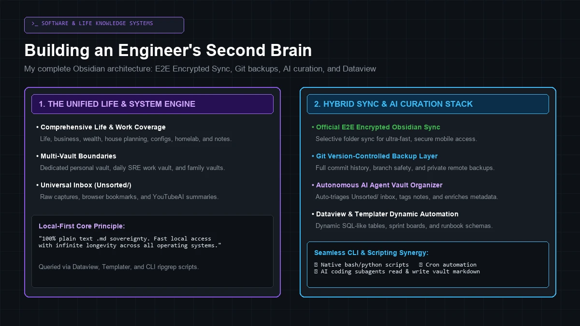Click 'Autonomous AI Agent Vault Organizer' heading
The width and height of the screenshot is (580, 326).
coord(377,185)
